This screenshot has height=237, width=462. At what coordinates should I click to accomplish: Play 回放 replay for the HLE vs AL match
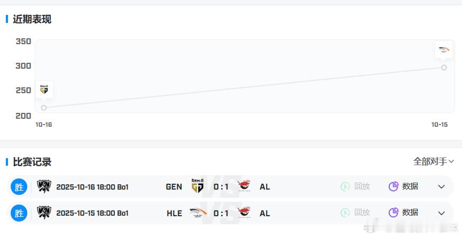click(355, 213)
